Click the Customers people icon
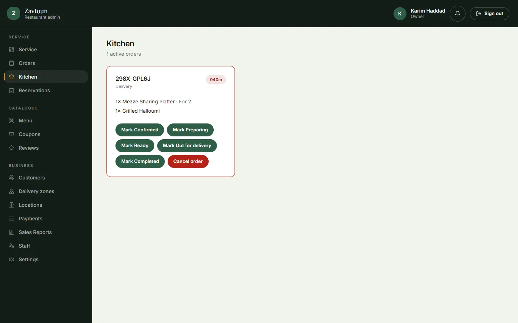 point(12,178)
